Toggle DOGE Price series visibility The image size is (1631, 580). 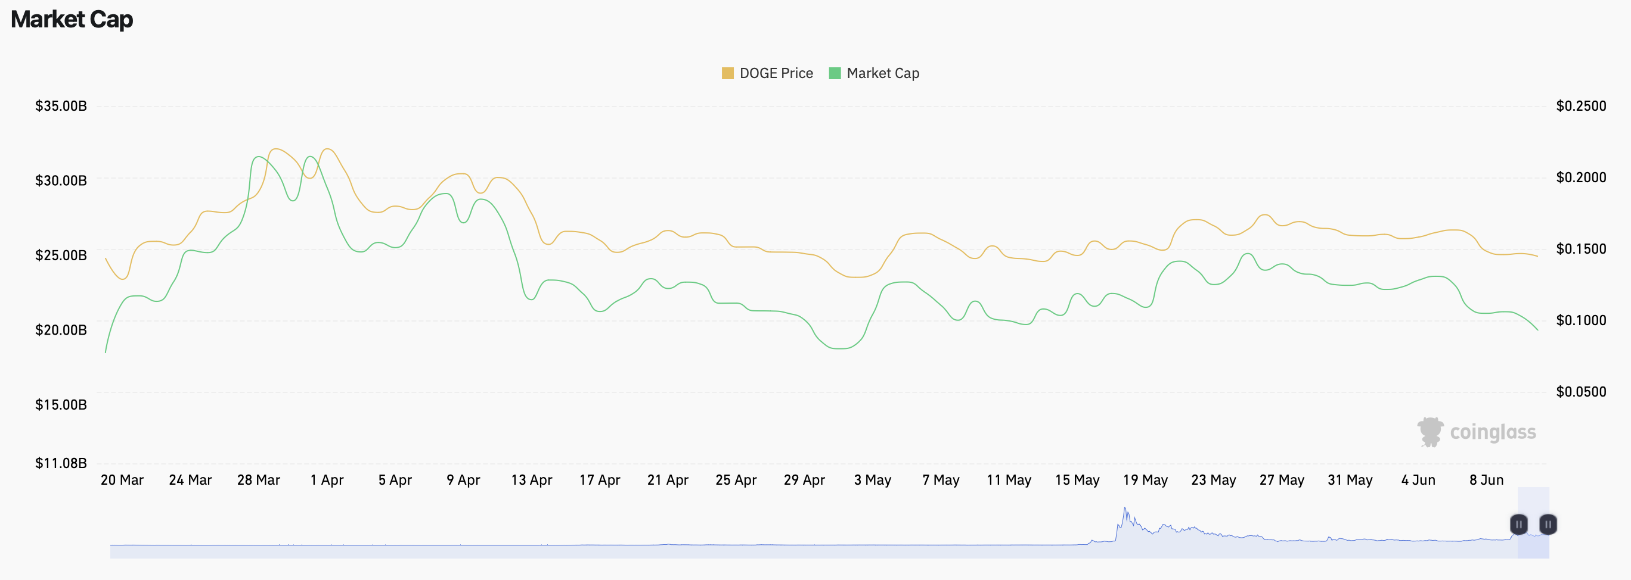pos(767,73)
